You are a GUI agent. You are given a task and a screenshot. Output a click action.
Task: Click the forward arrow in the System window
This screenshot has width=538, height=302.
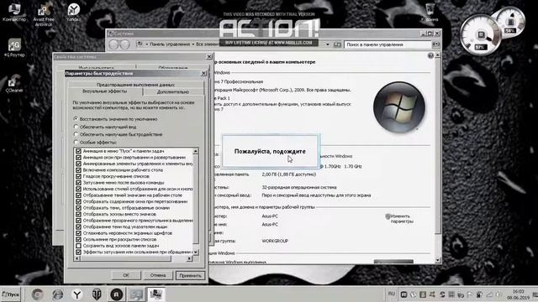pyautogui.click(x=124, y=44)
